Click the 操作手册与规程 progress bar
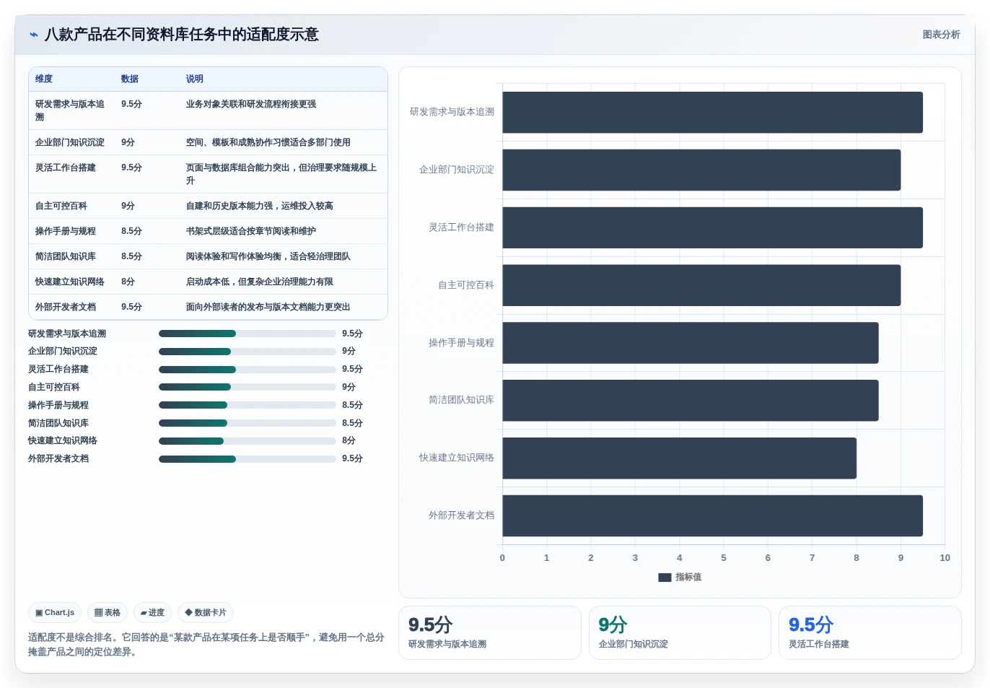Screen dimensions: 990x688 tap(247, 405)
